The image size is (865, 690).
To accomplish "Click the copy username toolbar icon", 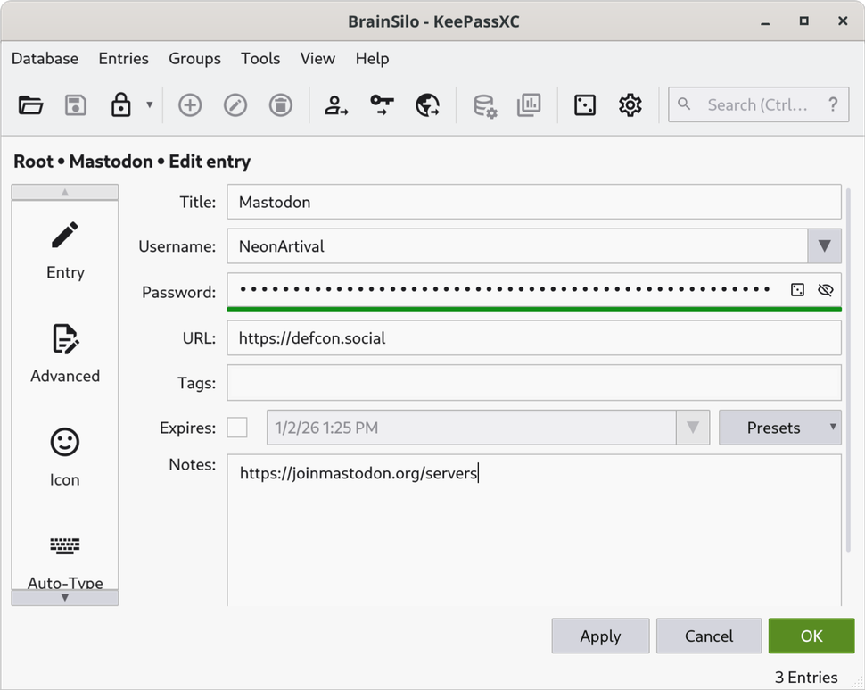I will [336, 105].
